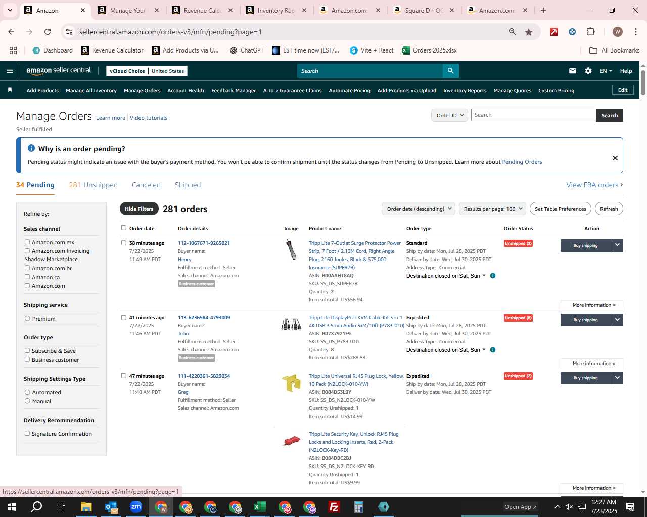Open the messages envelope icon
Screen dimensions: 647x517
point(573,71)
